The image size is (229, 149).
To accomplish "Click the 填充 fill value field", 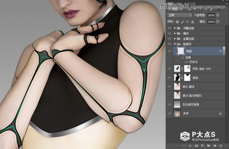I will point(211,22).
